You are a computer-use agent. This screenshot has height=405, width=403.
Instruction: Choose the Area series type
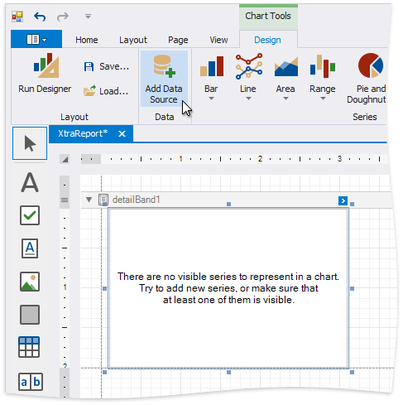285,74
